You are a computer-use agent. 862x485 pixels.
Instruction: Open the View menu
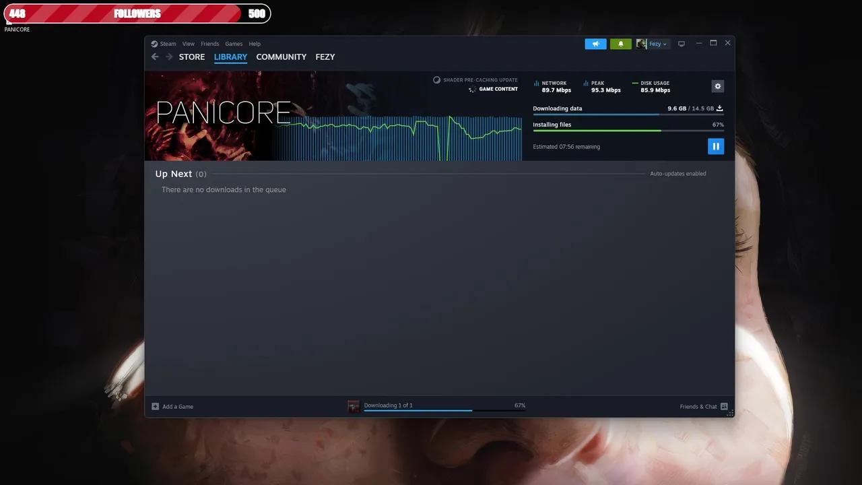[x=189, y=44]
